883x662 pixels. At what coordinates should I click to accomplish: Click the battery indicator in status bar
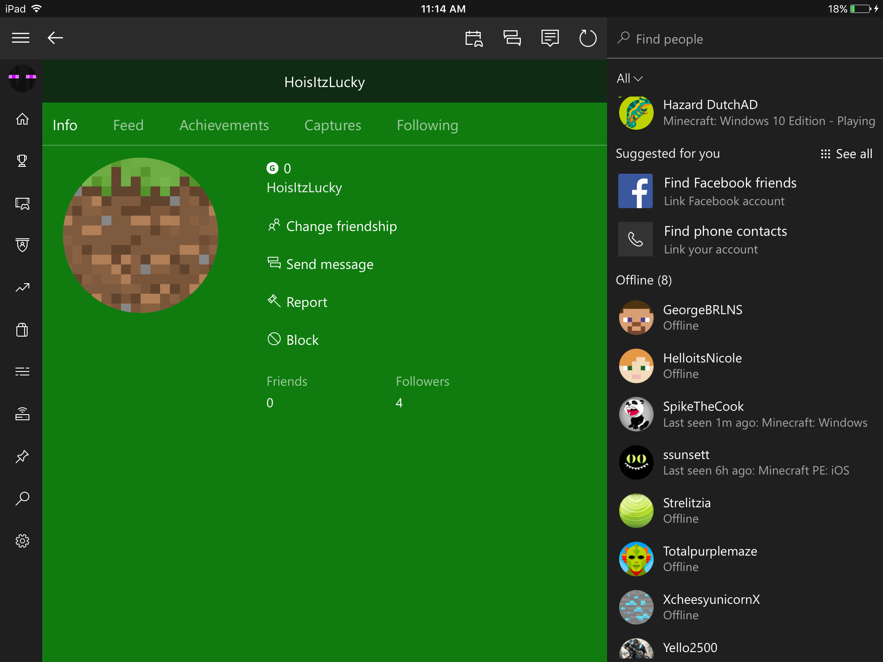861,9
